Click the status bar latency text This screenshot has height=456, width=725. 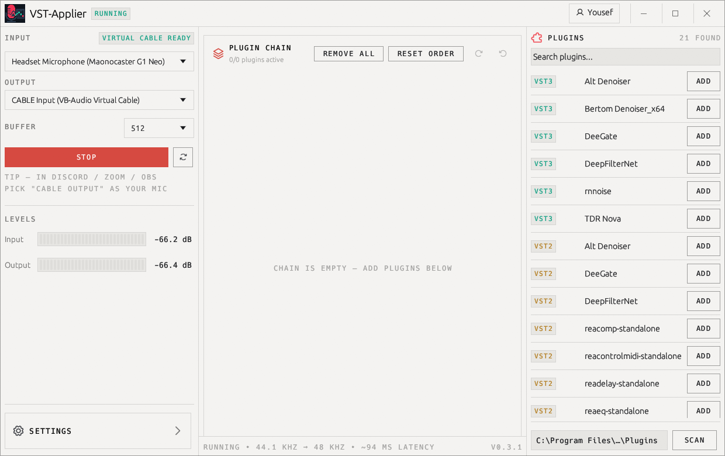398,447
